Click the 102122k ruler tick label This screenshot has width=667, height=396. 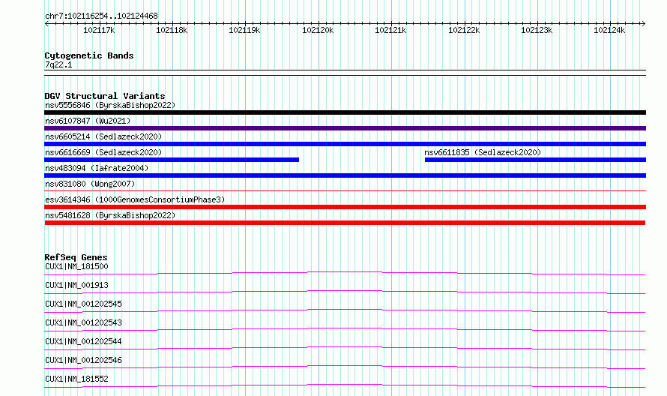[x=464, y=30]
